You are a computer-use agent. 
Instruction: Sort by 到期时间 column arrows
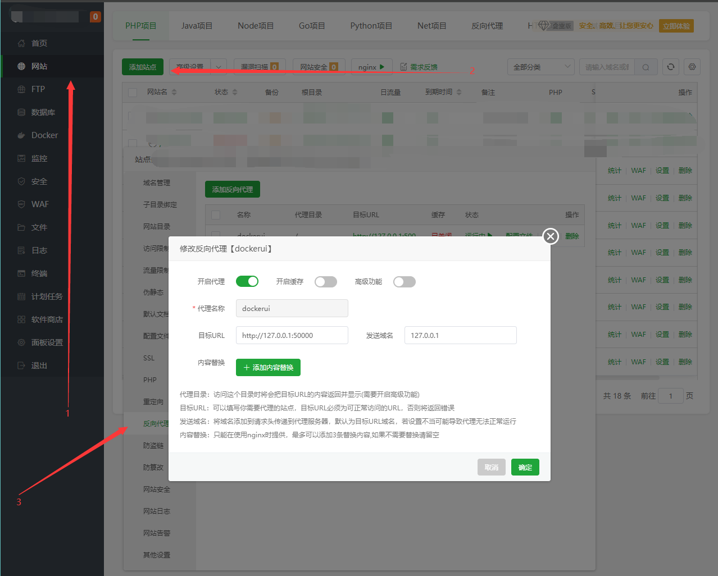tap(459, 92)
